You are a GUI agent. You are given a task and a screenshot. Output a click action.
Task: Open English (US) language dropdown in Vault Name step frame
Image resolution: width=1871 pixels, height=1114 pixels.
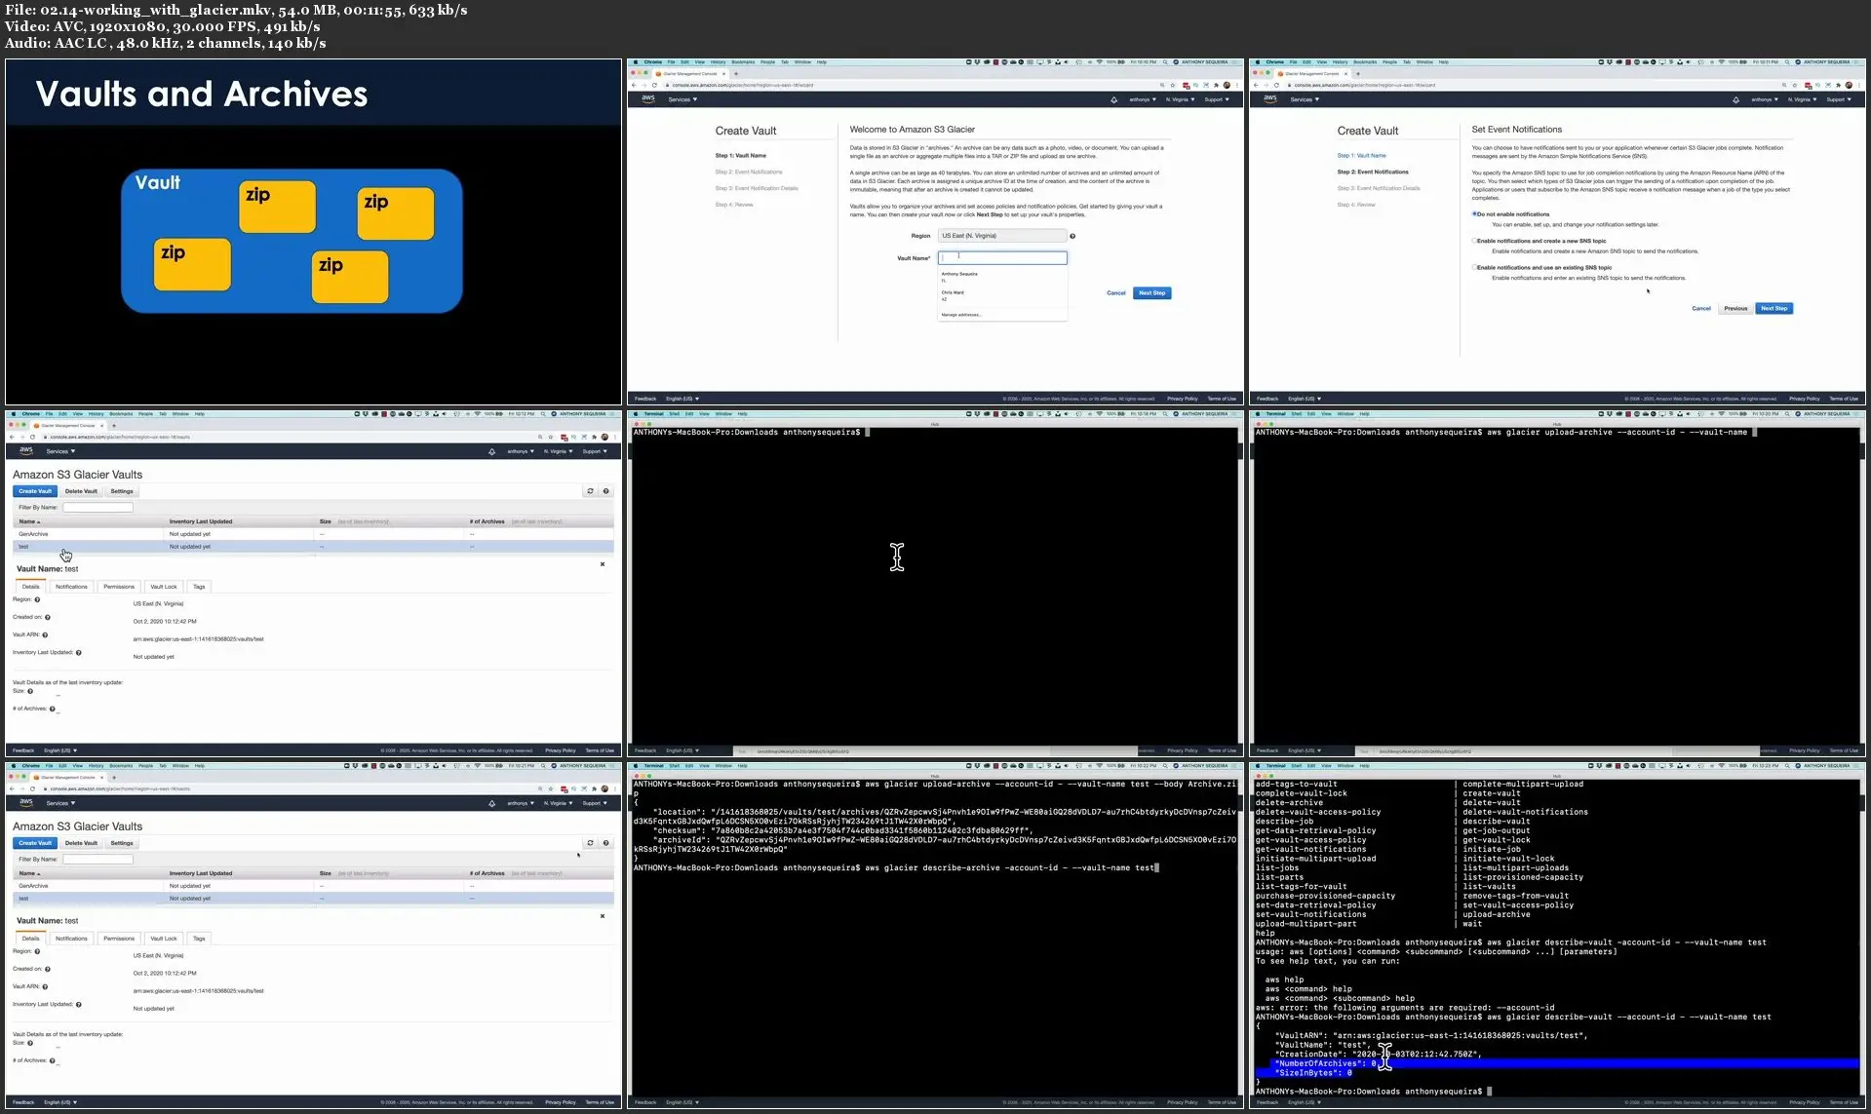pos(682,399)
